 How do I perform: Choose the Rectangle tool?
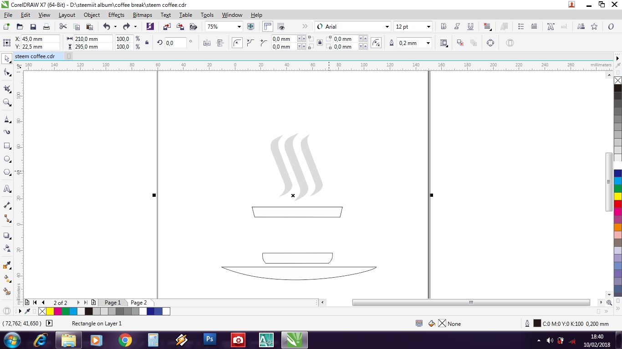point(7,146)
